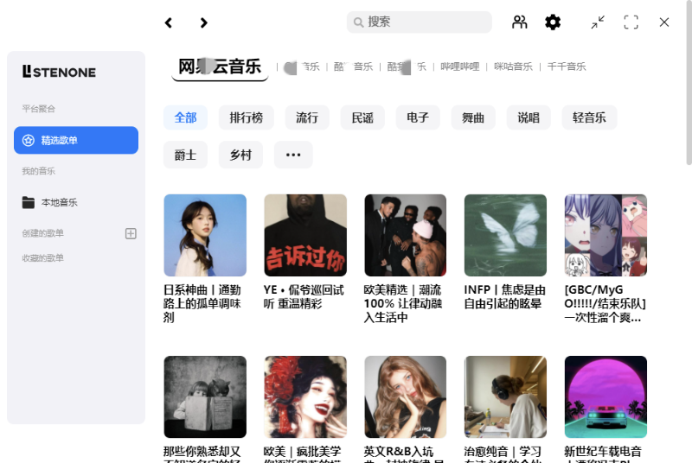Switch to the 哔哩哔哩 platform tab
The height and width of the screenshot is (463, 692).
[459, 67]
